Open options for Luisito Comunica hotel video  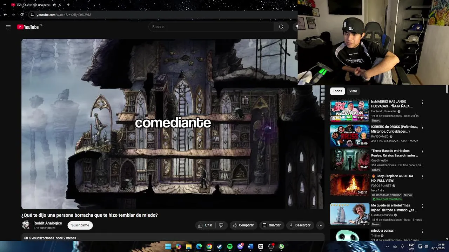(422, 206)
